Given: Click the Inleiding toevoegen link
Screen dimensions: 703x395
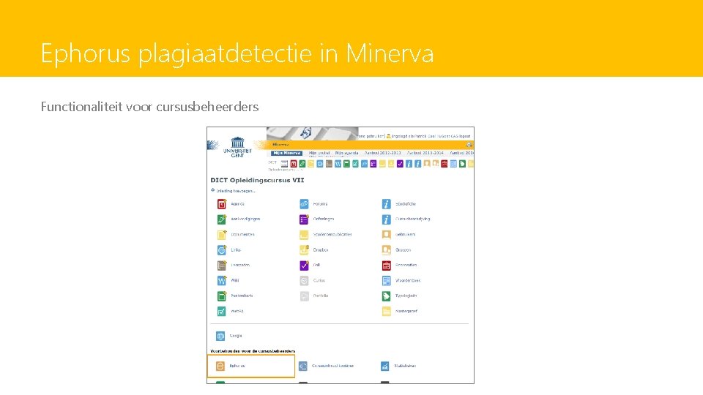Looking at the screenshot, I should click(235, 191).
